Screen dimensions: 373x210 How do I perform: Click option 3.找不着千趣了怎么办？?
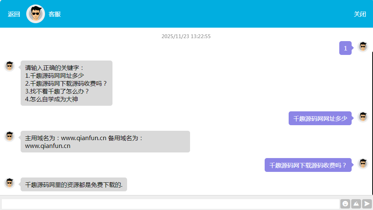(x=57, y=91)
